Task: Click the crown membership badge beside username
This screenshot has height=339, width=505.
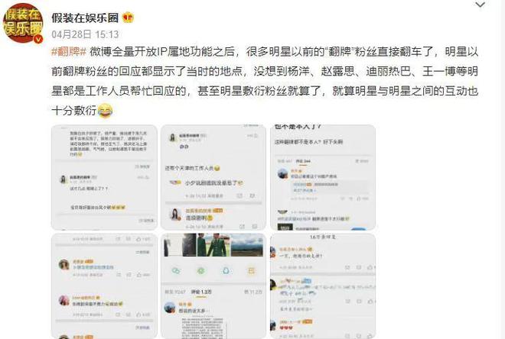Action: [129, 18]
